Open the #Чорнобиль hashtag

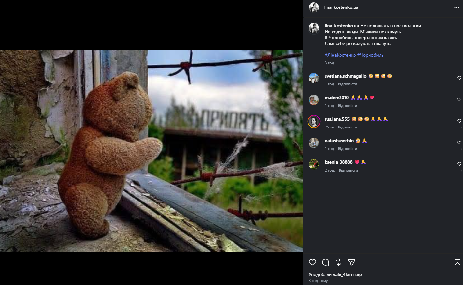click(x=370, y=55)
